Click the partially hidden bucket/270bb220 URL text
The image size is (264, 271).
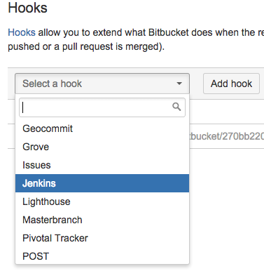tap(227, 136)
